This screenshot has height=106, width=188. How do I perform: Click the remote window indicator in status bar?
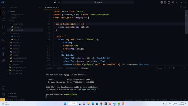pos(2,100)
